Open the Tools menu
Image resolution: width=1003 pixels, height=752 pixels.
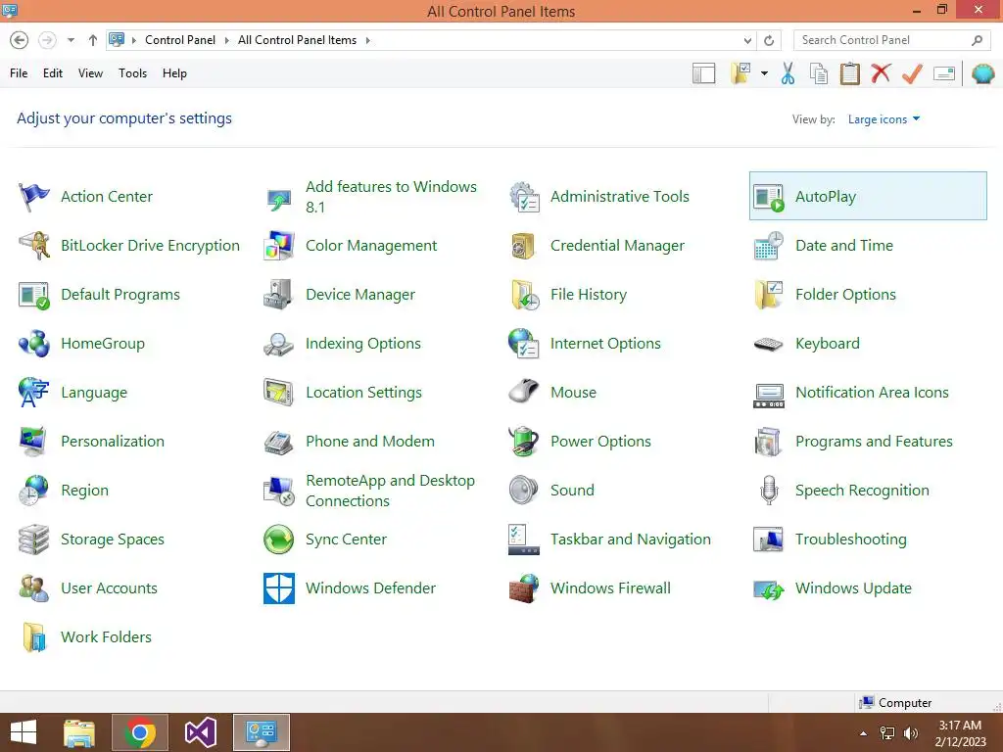click(132, 73)
